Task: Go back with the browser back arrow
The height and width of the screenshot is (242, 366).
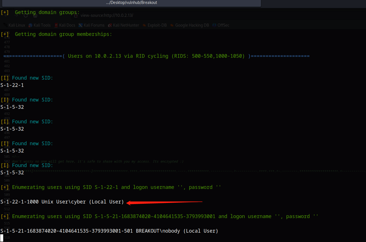Action: pyautogui.click(x=6, y=16)
